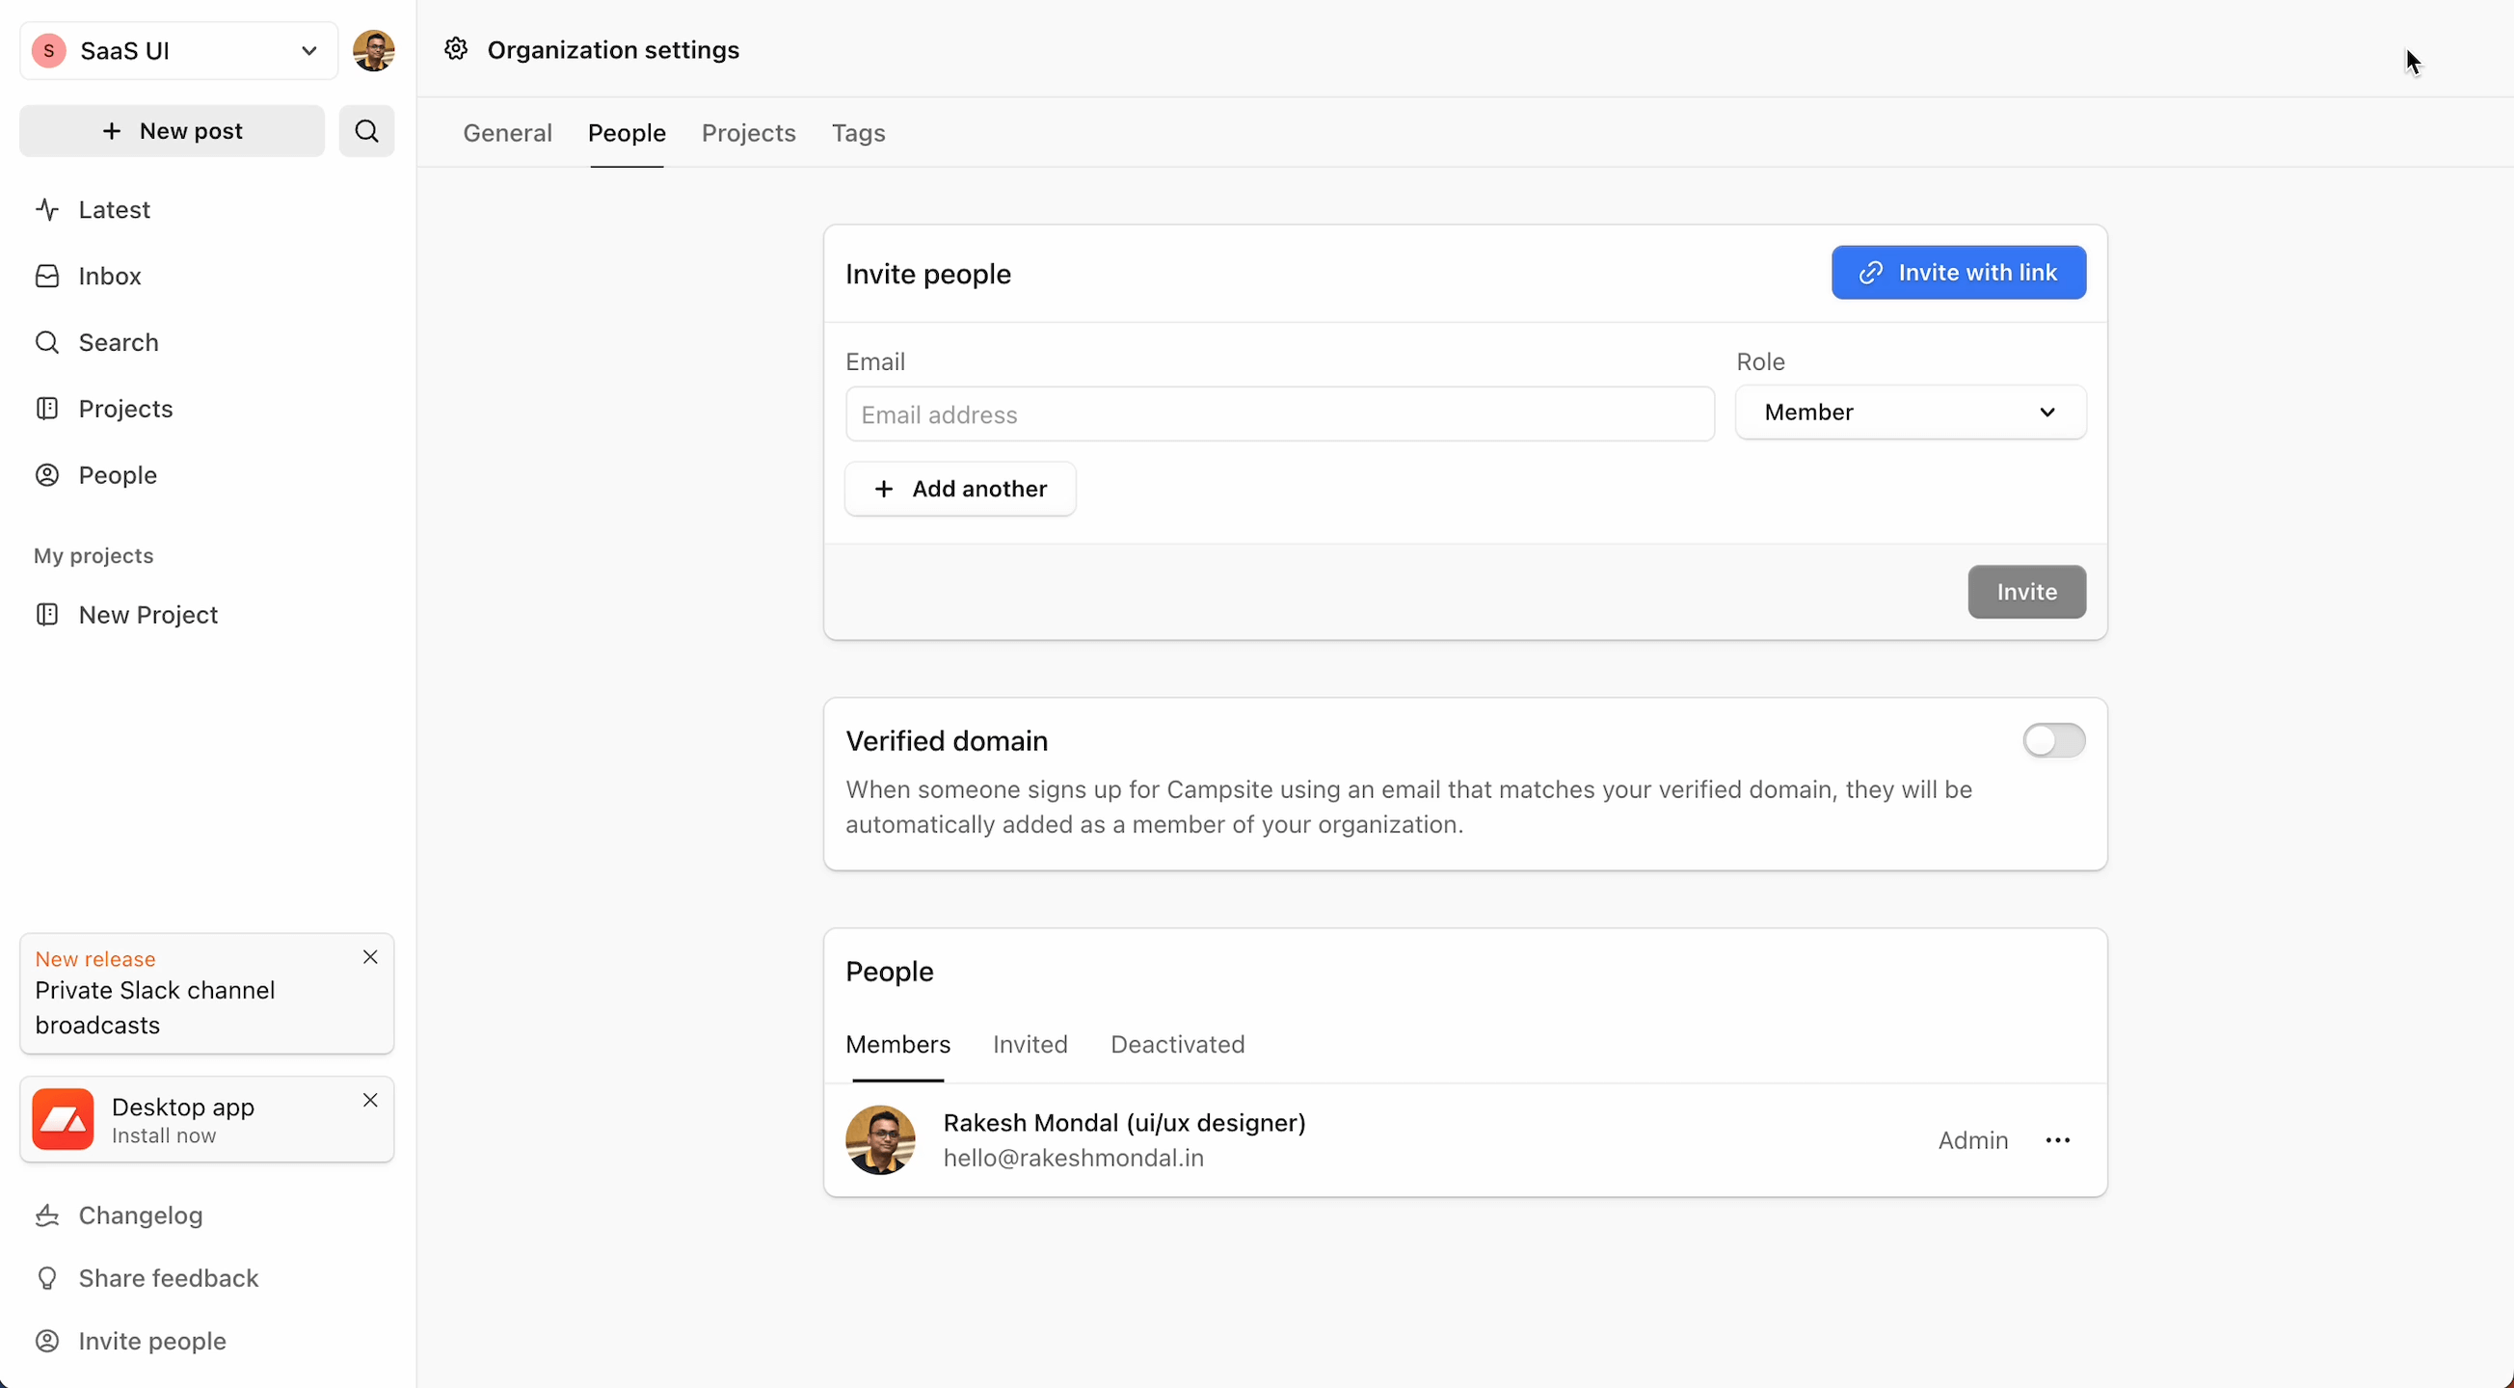The height and width of the screenshot is (1388, 2514).
Task: Click the Email address input field
Action: (1278, 414)
